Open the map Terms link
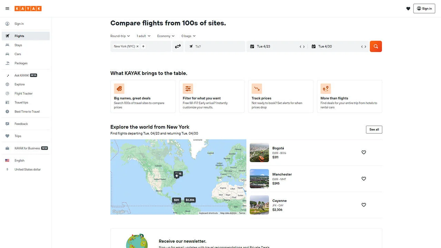 pyautogui.click(x=242, y=213)
